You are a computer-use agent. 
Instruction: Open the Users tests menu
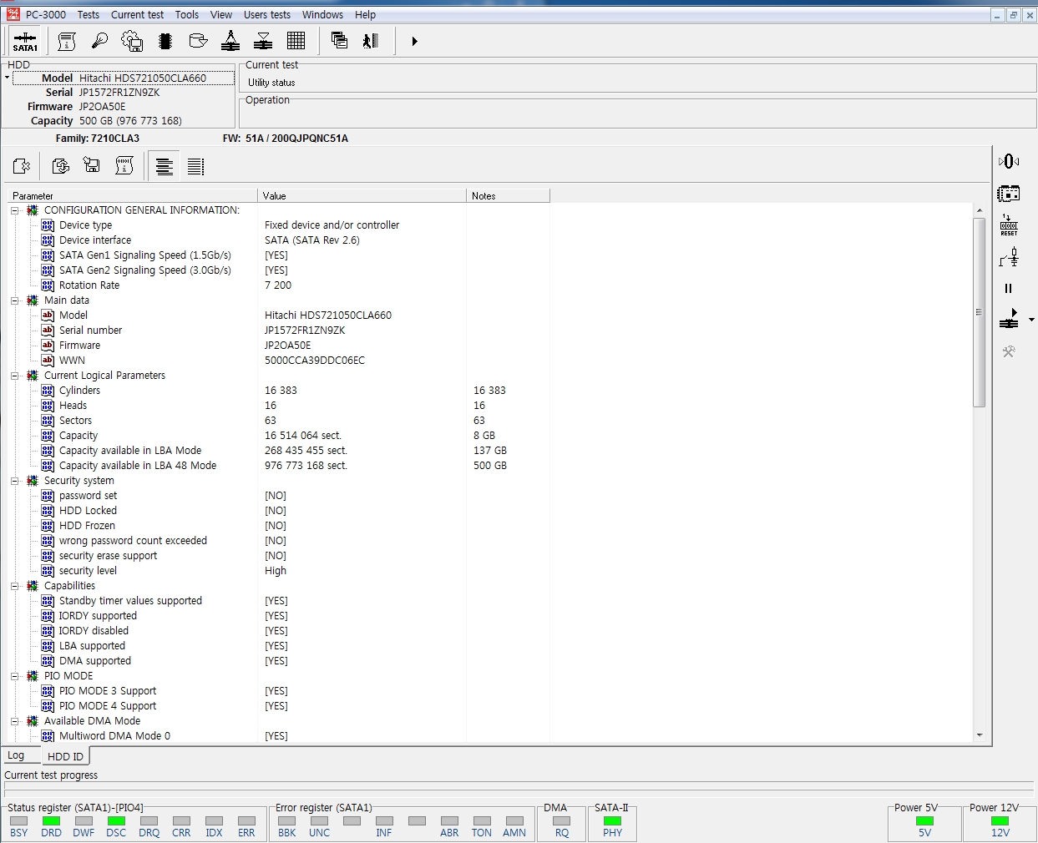[266, 14]
